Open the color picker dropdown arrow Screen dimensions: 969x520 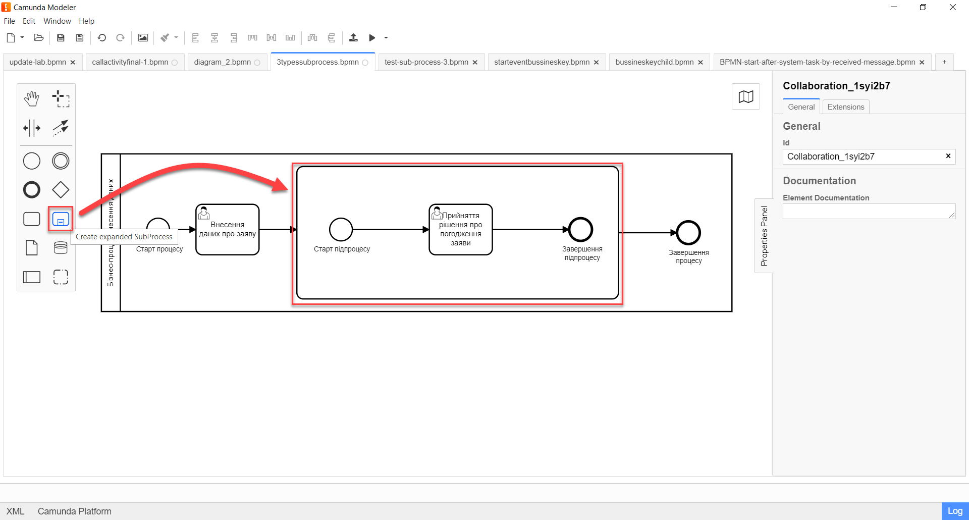[x=176, y=37]
